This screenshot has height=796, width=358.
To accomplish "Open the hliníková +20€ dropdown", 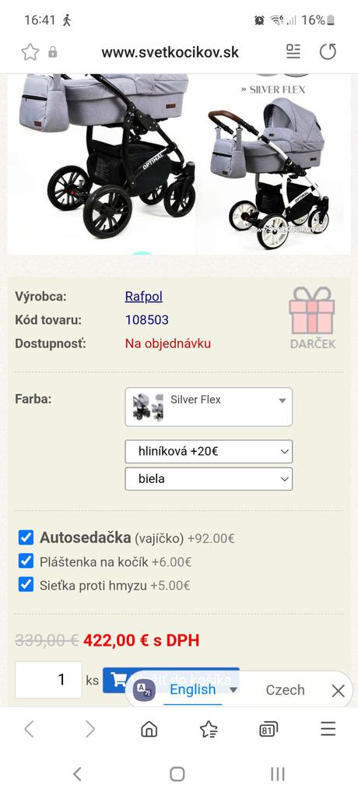I will (209, 451).
